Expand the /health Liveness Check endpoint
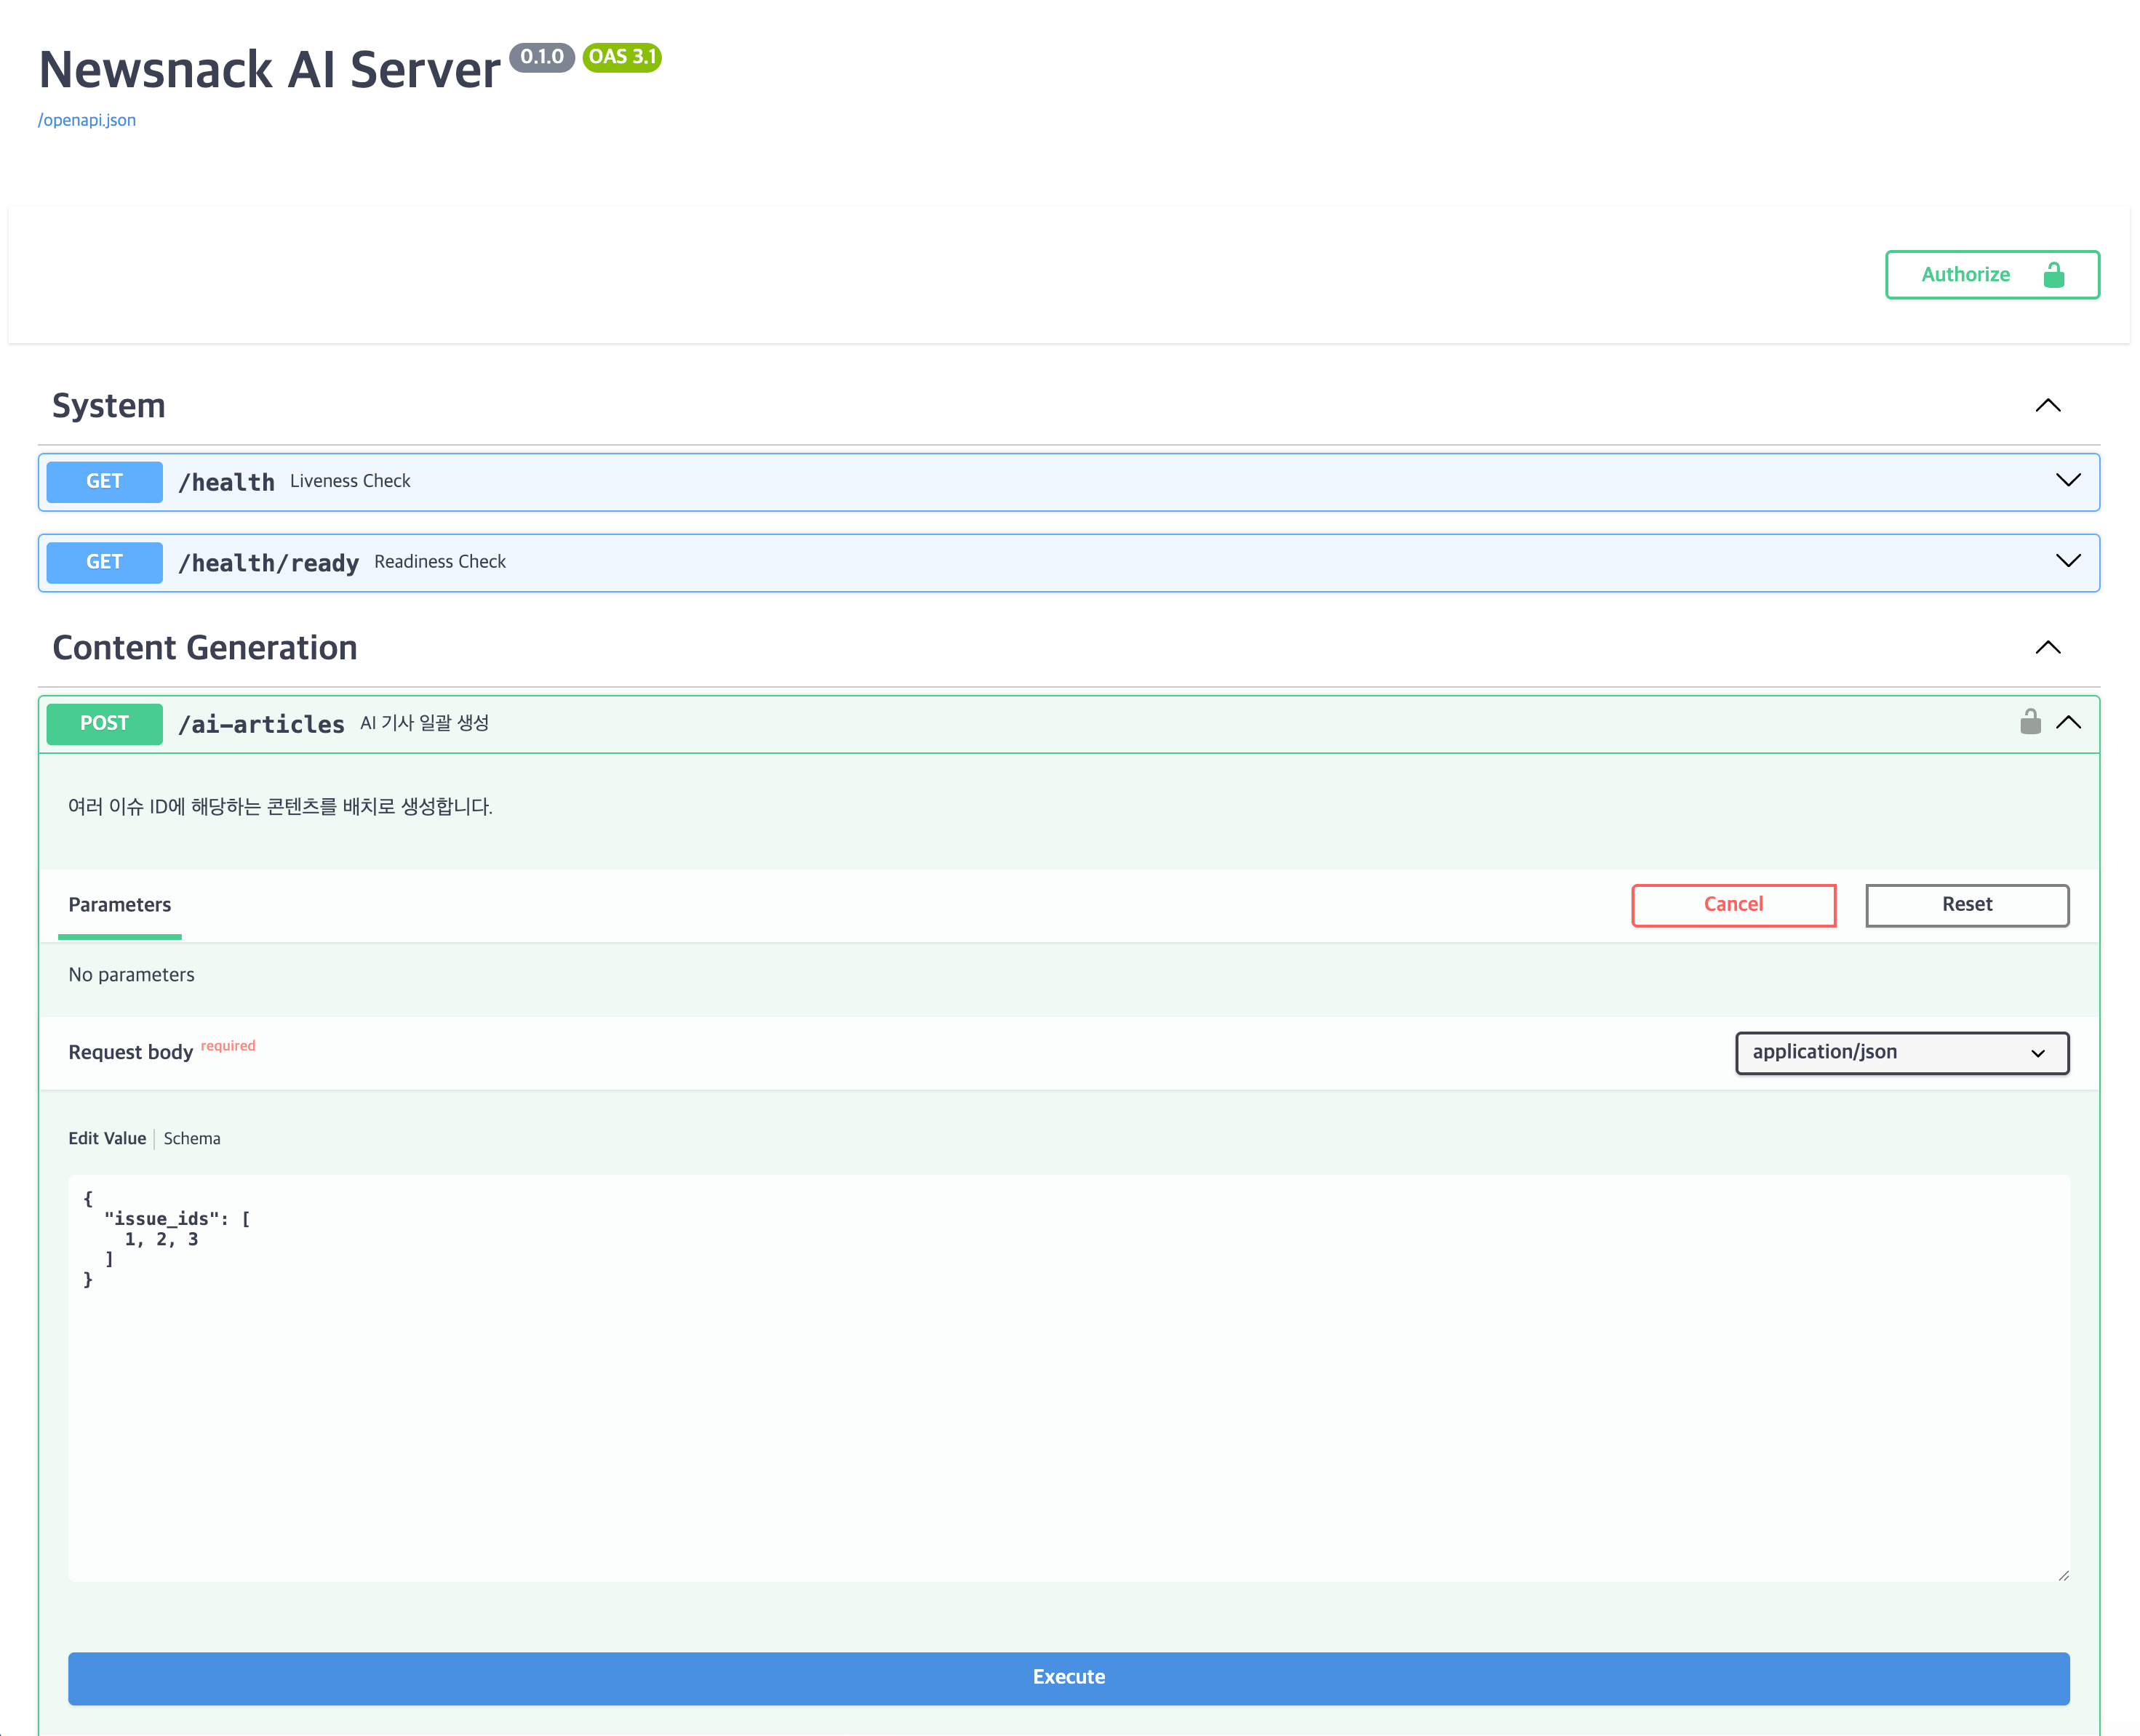The width and height of the screenshot is (2140, 1736). point(2067,481)
